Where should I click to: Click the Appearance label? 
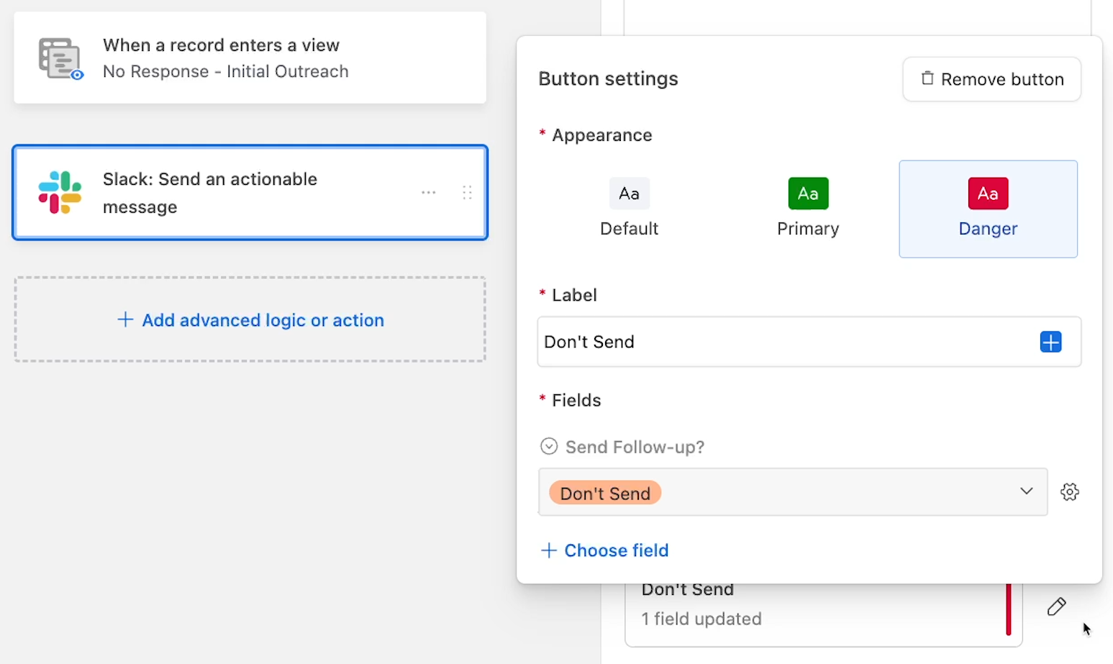(x=601, y=135)
